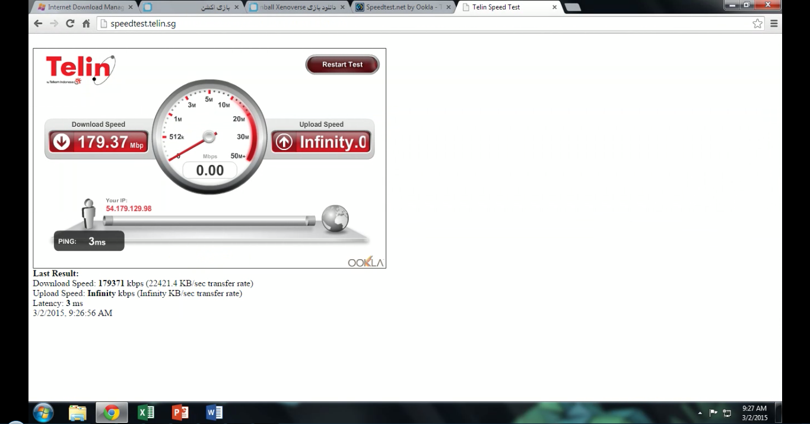This screenshot has height=424, width=810.
Task: Open a new browser tab
Action: click(572, 7)
